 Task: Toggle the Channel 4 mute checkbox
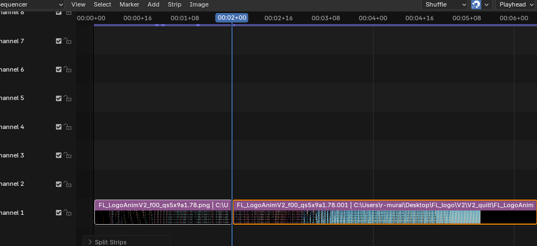click(59, 127)
